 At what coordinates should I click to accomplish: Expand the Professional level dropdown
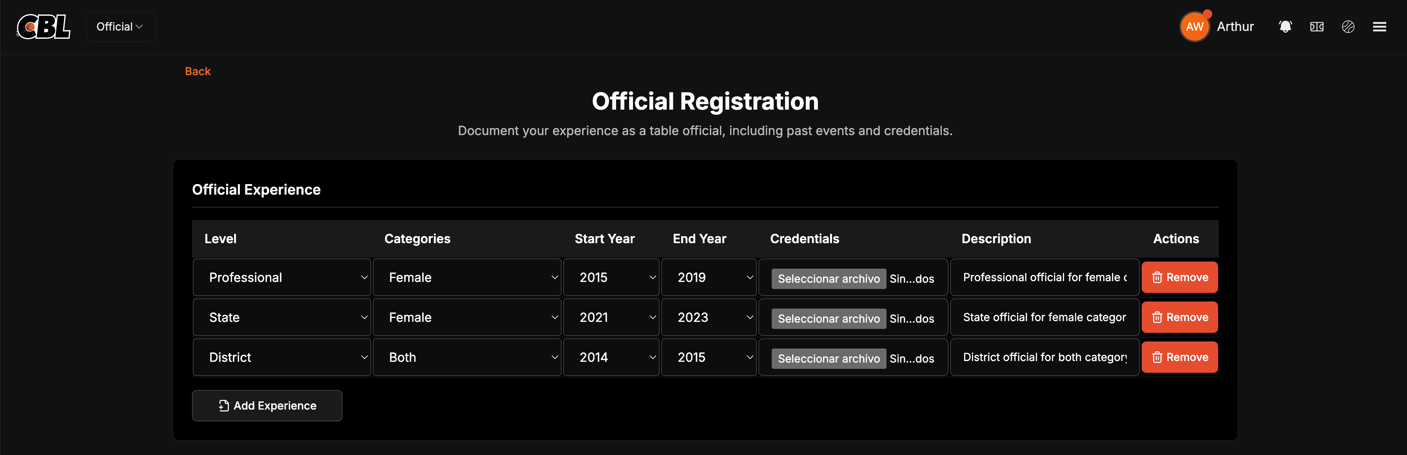(282, 278)
